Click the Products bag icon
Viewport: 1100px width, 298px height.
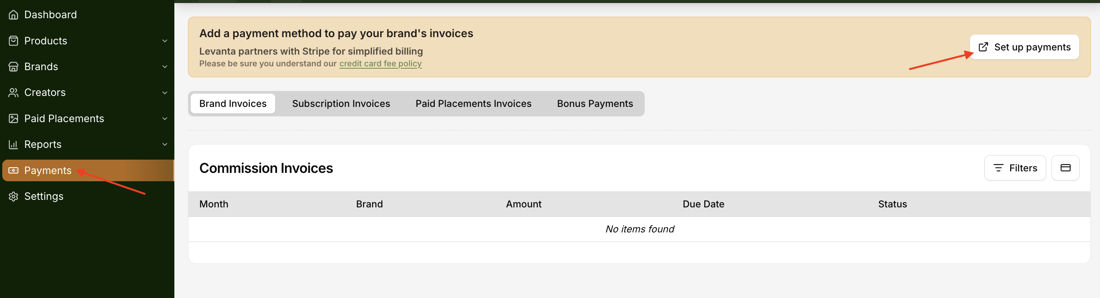point(13,41)
